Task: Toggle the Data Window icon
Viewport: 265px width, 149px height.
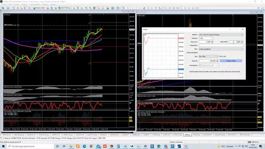Action: point(17,8)
